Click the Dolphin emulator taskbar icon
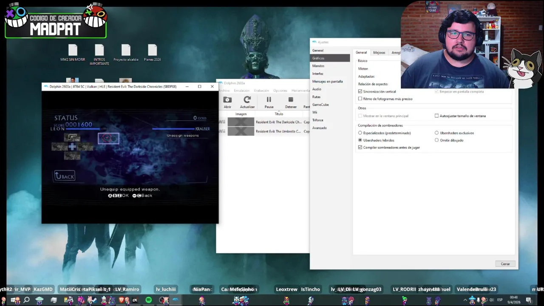Image resolution: width=544 pixels, height=306 pixels. click(x=175, y=300)
